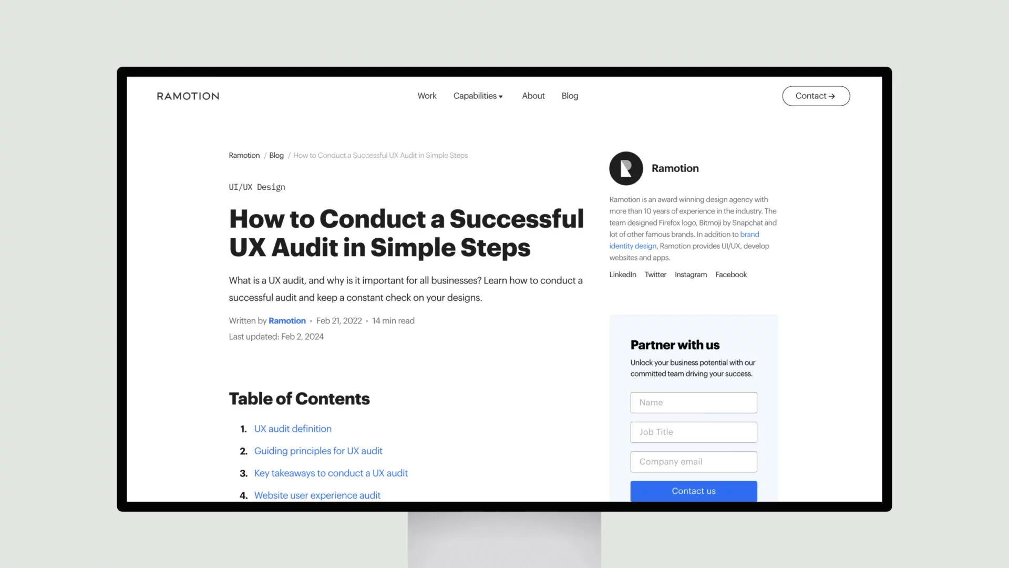The image size is (1009, 568).
Task: Click the About menu item
Action: (x=533, y=96)
